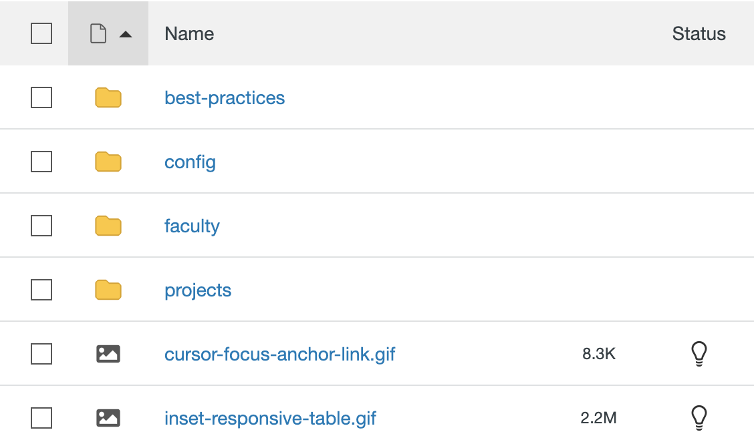Click the config folder icon

click(108, 162)
